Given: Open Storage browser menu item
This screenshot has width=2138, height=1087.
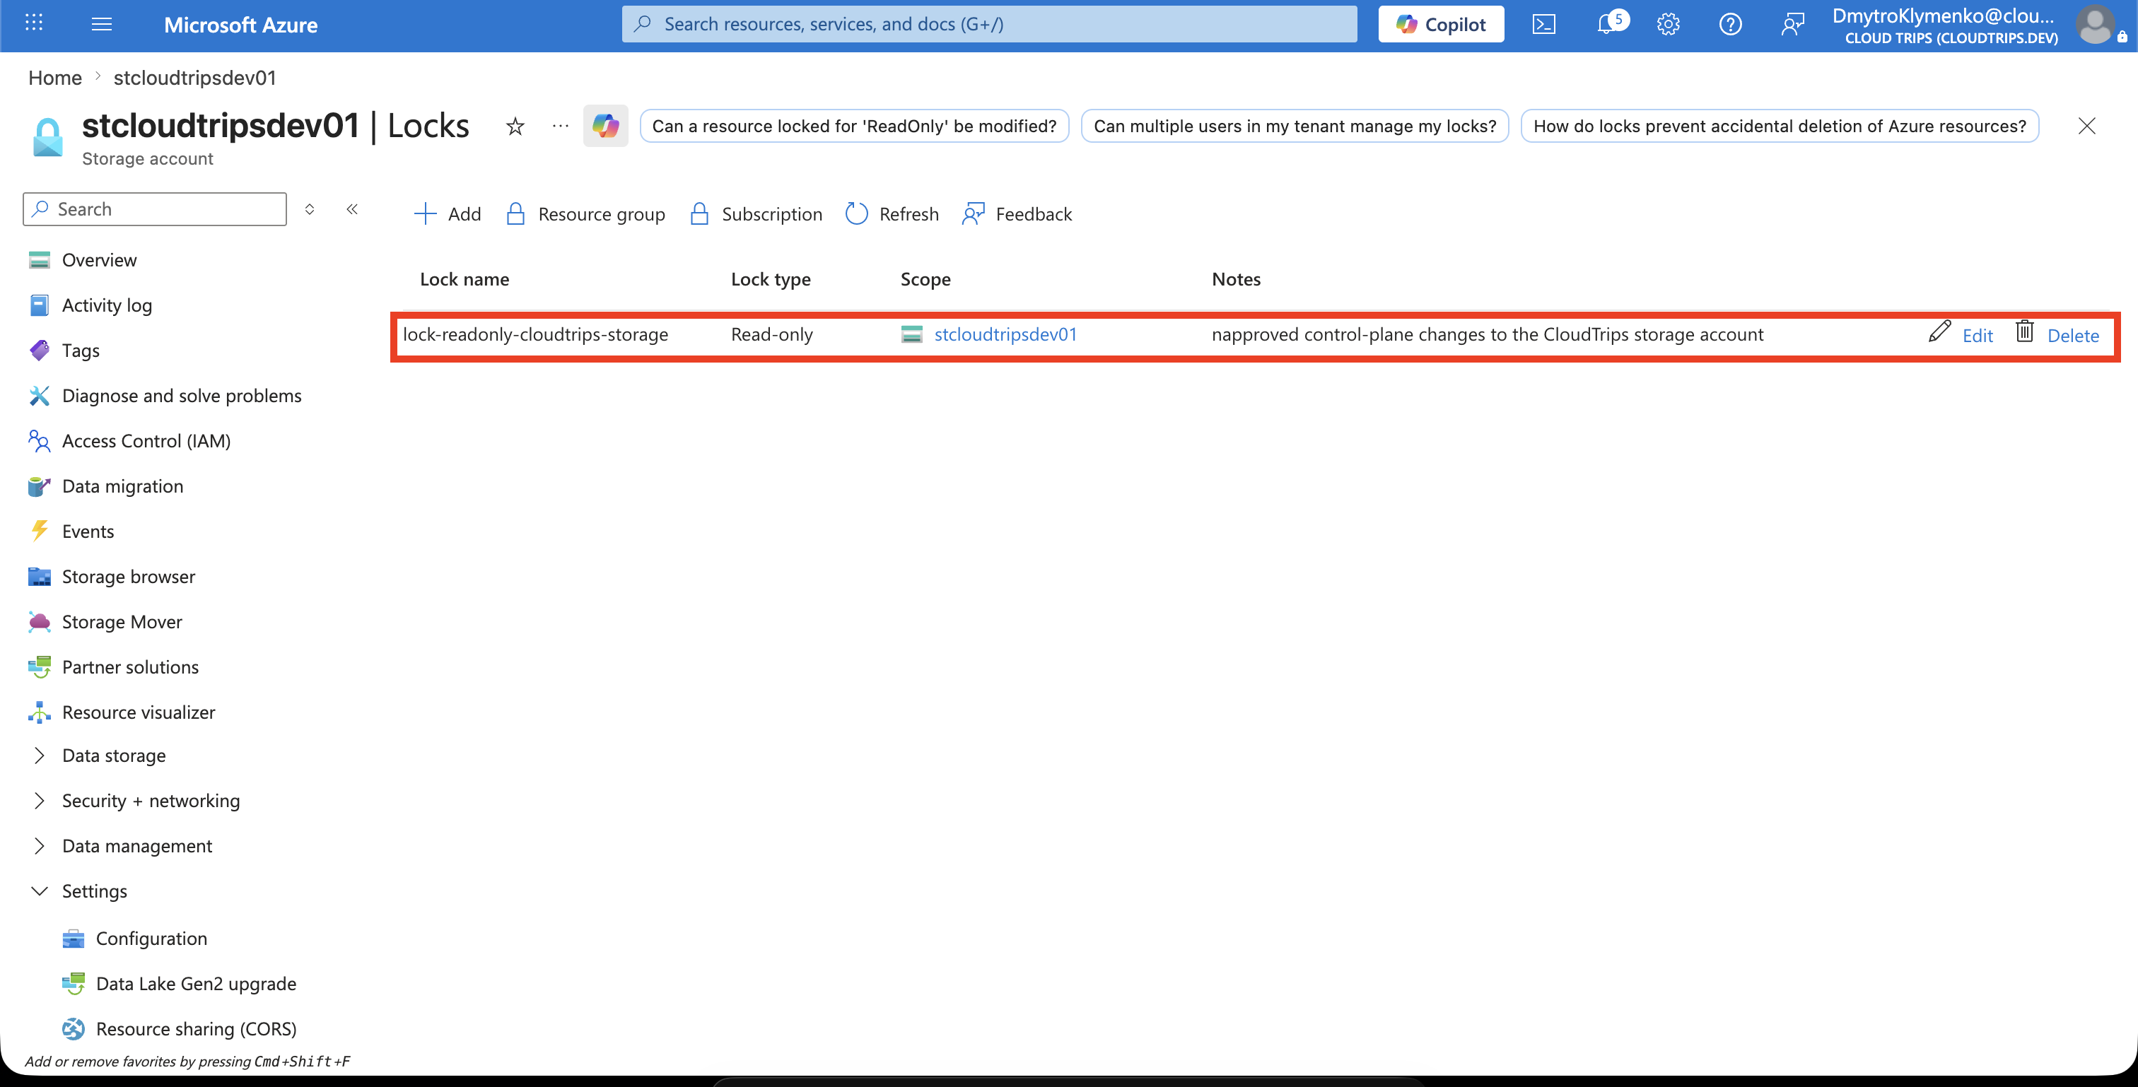Looking at the screenshot, I should pos(129,577).
